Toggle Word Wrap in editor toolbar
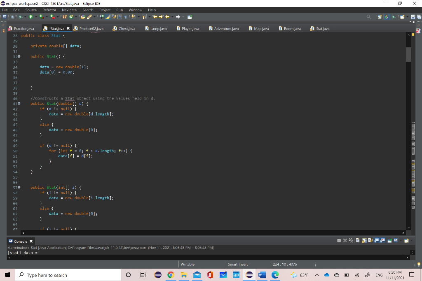Screen dimensions: 422x281 coord(114,17)
